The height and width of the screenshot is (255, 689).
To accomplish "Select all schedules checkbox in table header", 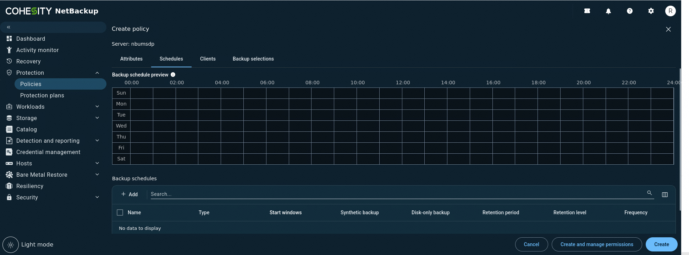I will point(120,212).
